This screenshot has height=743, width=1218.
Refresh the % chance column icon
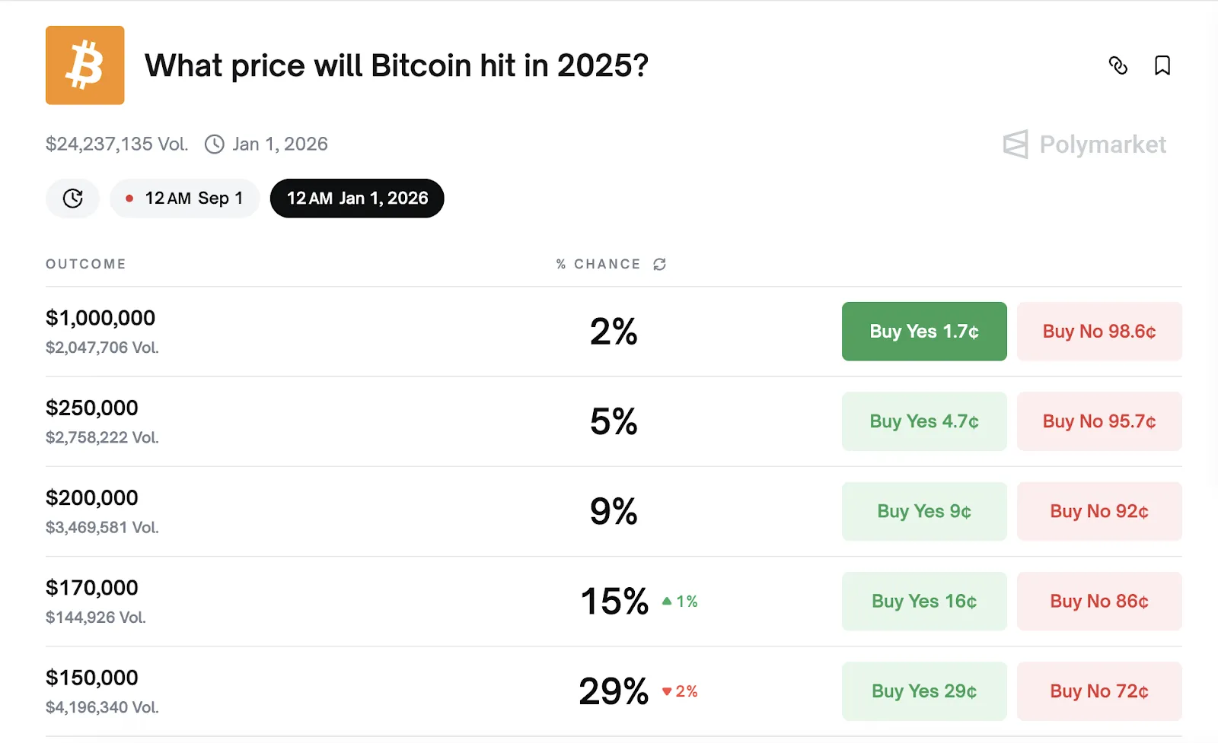(x=659, y=264)
